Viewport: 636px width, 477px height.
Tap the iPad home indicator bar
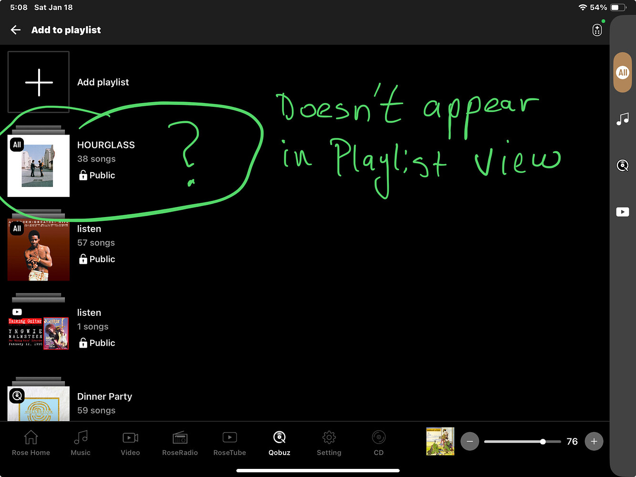(x=318, y=470)
